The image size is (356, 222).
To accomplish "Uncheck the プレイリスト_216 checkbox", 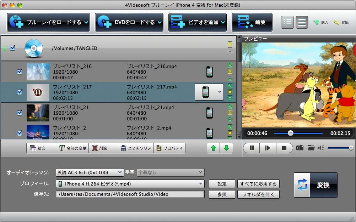I will tap(20, 72).
